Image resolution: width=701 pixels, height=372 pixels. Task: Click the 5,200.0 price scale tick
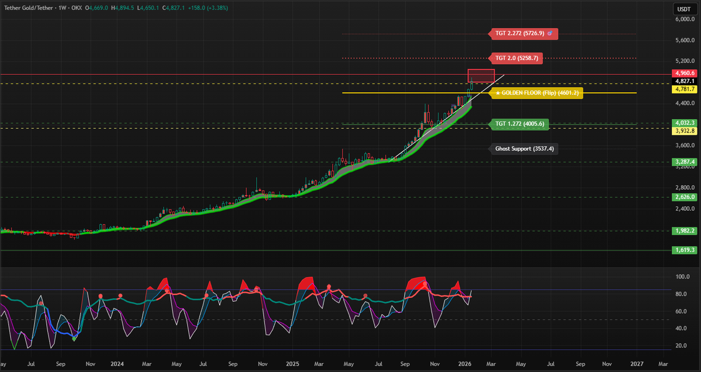(685, 61)
